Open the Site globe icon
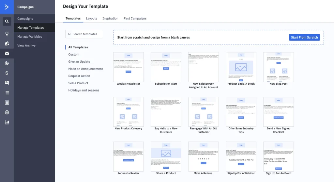334x182 pixels. tap(7, 112)
